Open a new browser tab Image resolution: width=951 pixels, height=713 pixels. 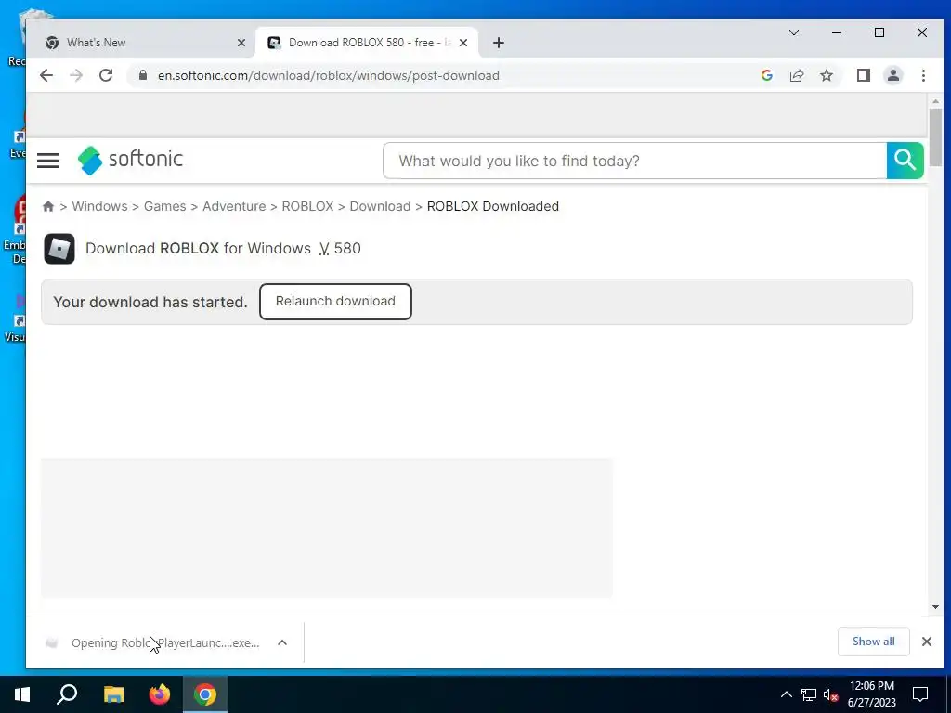(499, 43)
